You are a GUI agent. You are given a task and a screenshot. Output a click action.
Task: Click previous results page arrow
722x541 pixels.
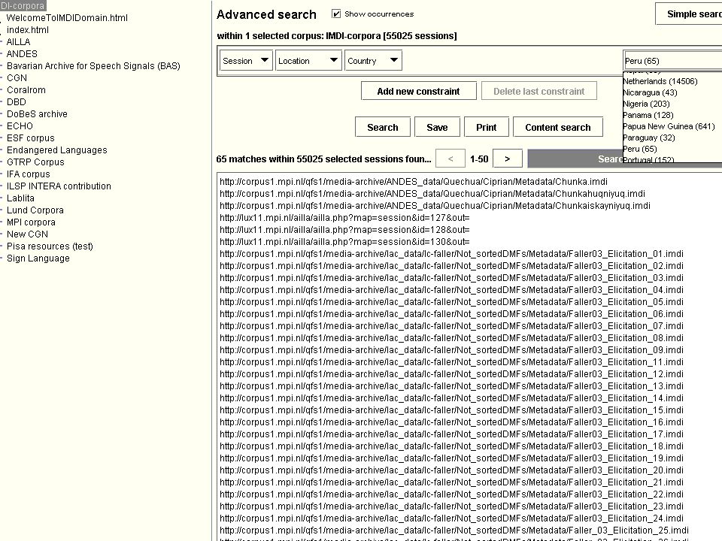coord(450,159)
